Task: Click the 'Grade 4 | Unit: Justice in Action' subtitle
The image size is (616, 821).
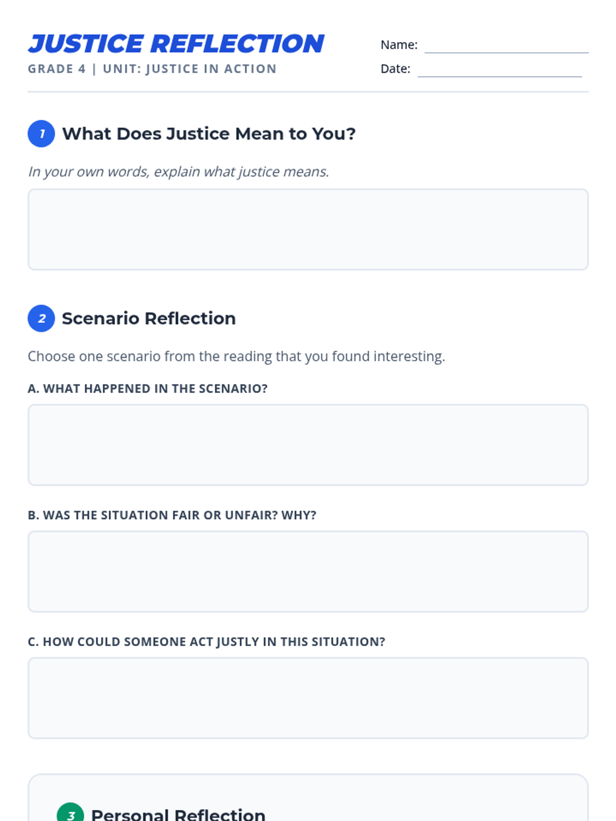Action: pyautogui.click(x=152, y=69)
